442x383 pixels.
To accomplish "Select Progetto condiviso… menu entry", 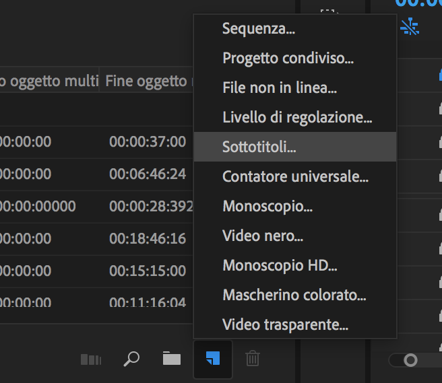I will tap(288, 59).
